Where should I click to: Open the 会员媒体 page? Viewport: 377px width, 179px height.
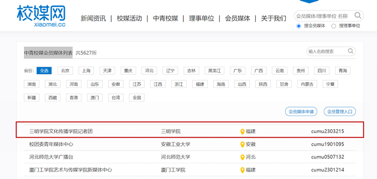tap(238, 18)
